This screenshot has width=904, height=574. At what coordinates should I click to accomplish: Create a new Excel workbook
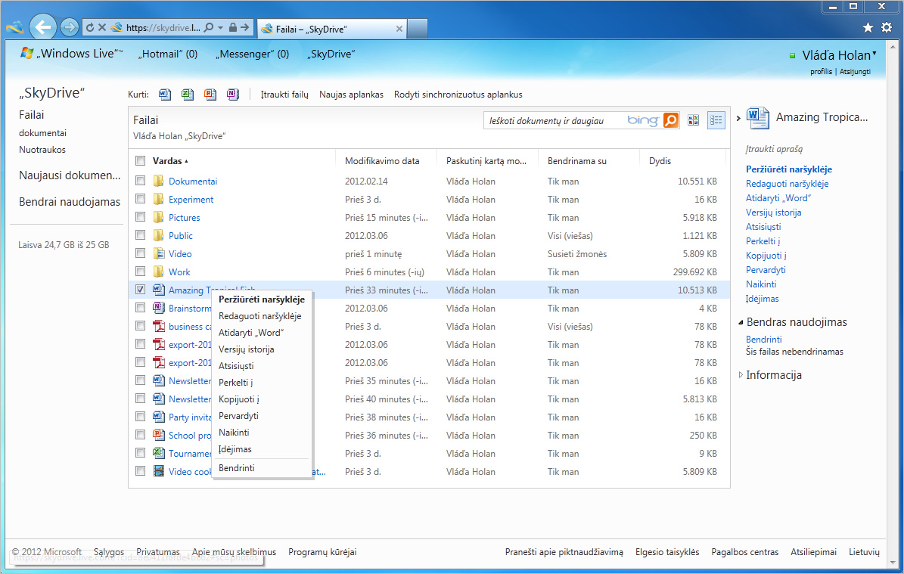pyautogui.click(x=188, y=94)
